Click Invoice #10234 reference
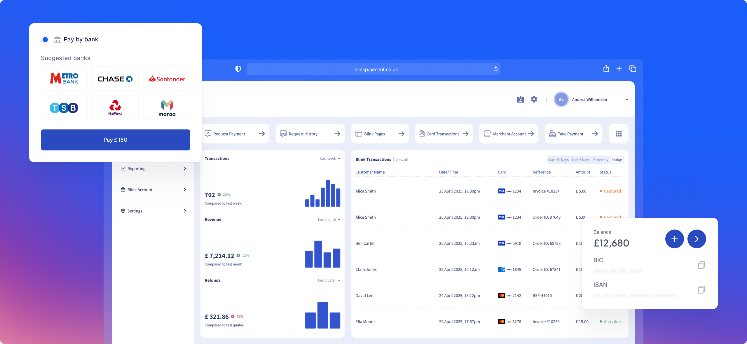747x344 pixels. [x=546, y=191]
